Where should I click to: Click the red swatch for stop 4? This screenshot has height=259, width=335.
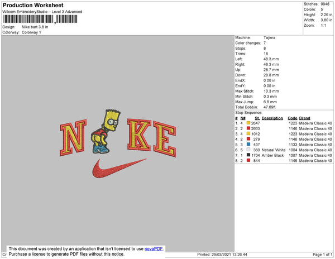pos(248,139)
